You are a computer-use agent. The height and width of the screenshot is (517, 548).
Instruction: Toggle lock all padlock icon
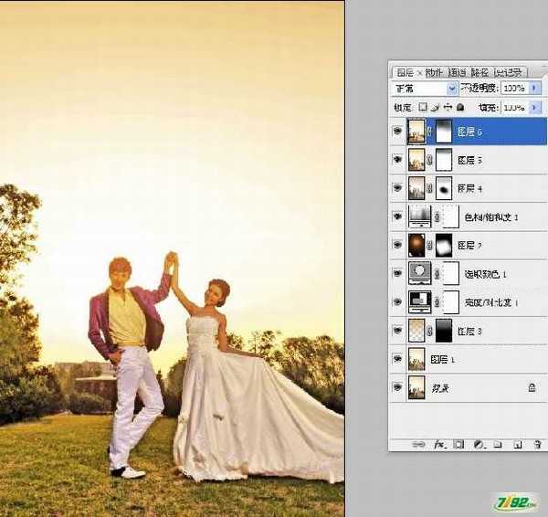[x=460, y=107]
